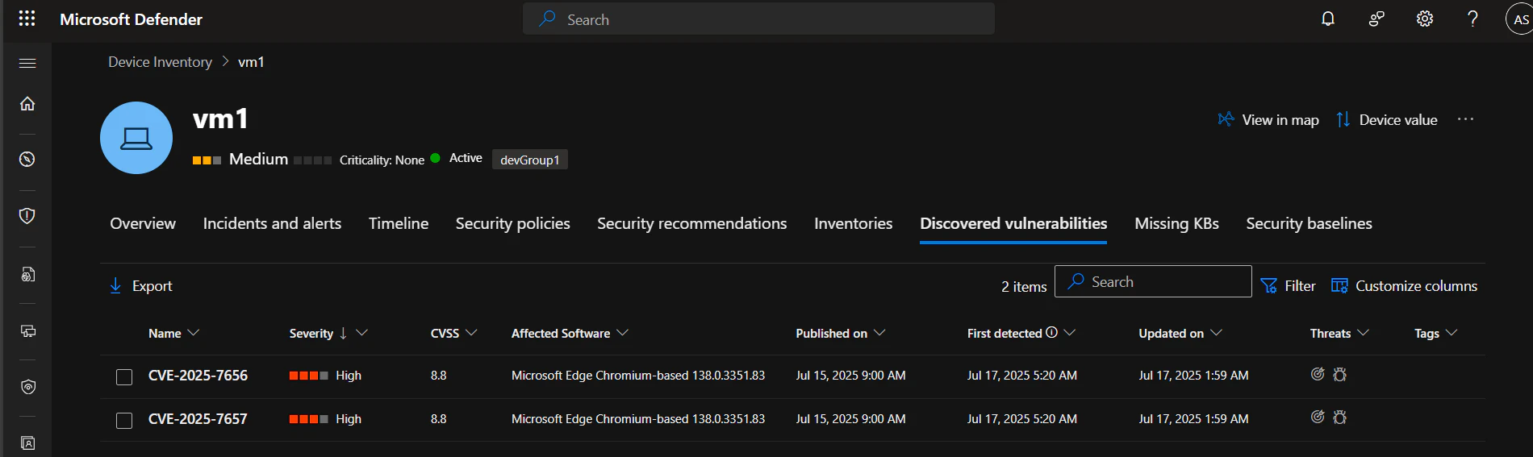Click the Active status label

point(466,158)
